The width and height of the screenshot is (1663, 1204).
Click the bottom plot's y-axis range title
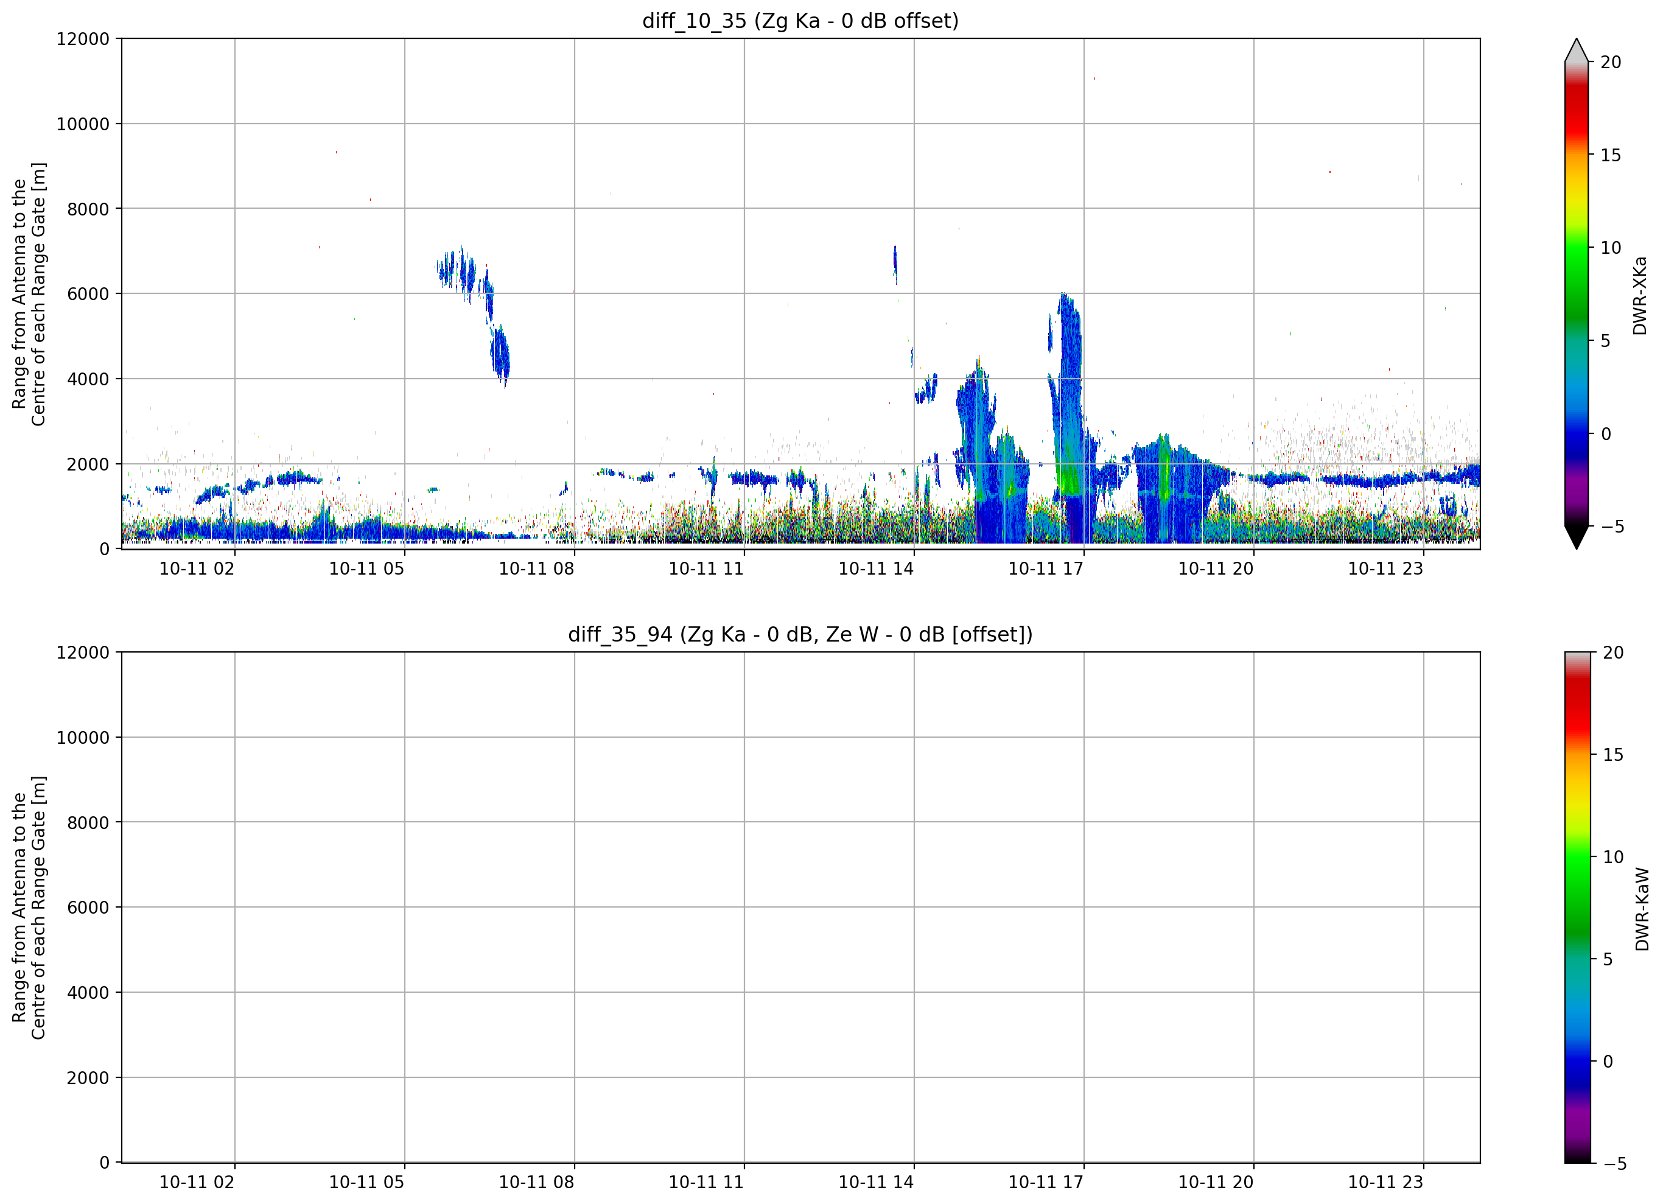coord(29,908)
